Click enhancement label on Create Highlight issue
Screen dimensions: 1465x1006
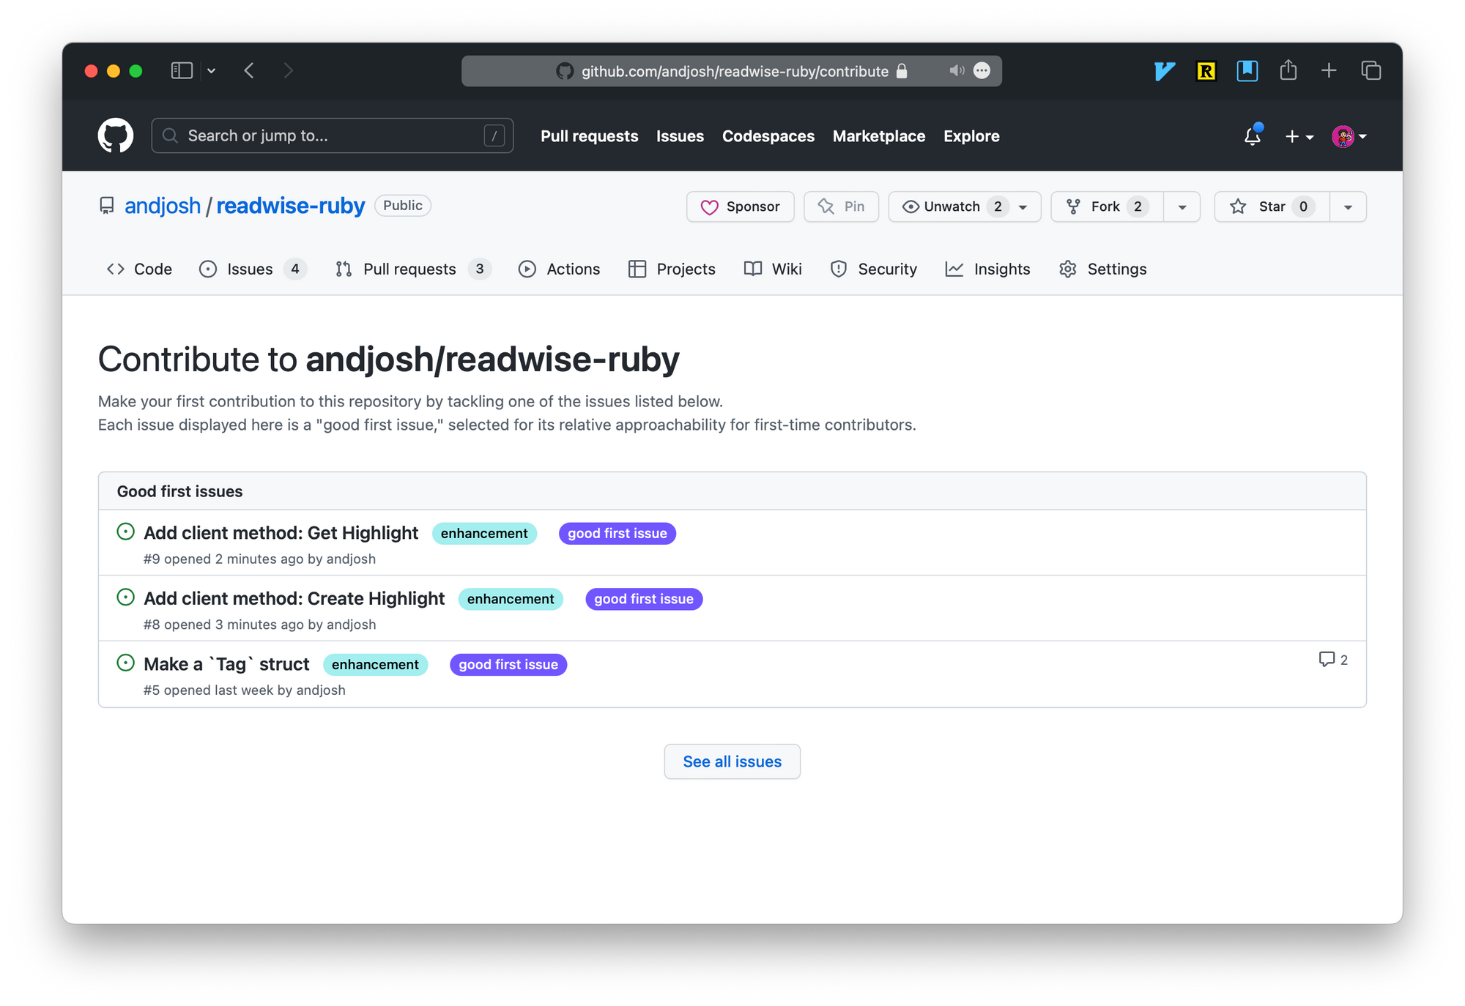tap(511, 599)
